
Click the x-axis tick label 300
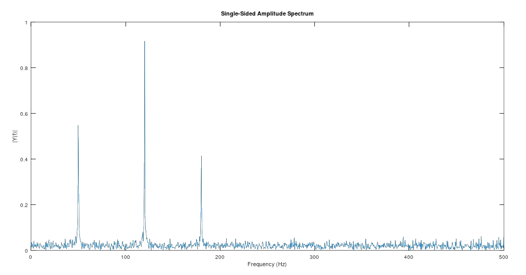coord(314,257)
